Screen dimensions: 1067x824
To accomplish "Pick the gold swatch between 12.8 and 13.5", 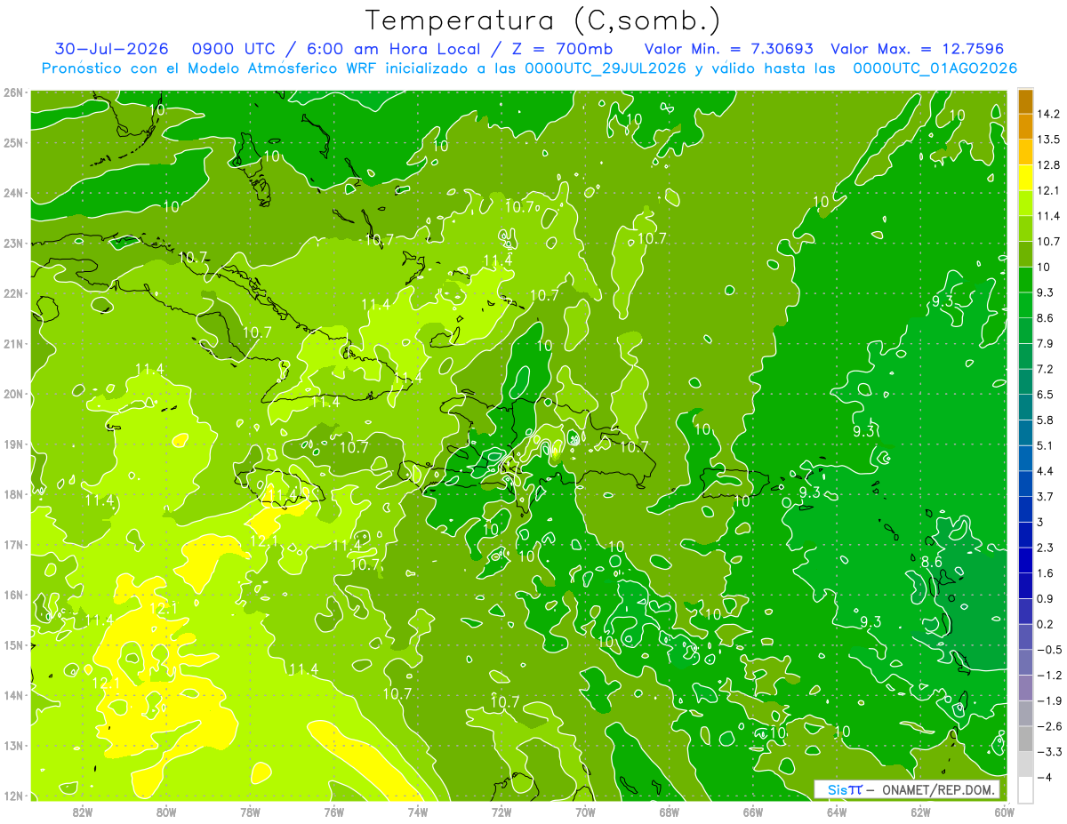I will tap(1025, 152).
